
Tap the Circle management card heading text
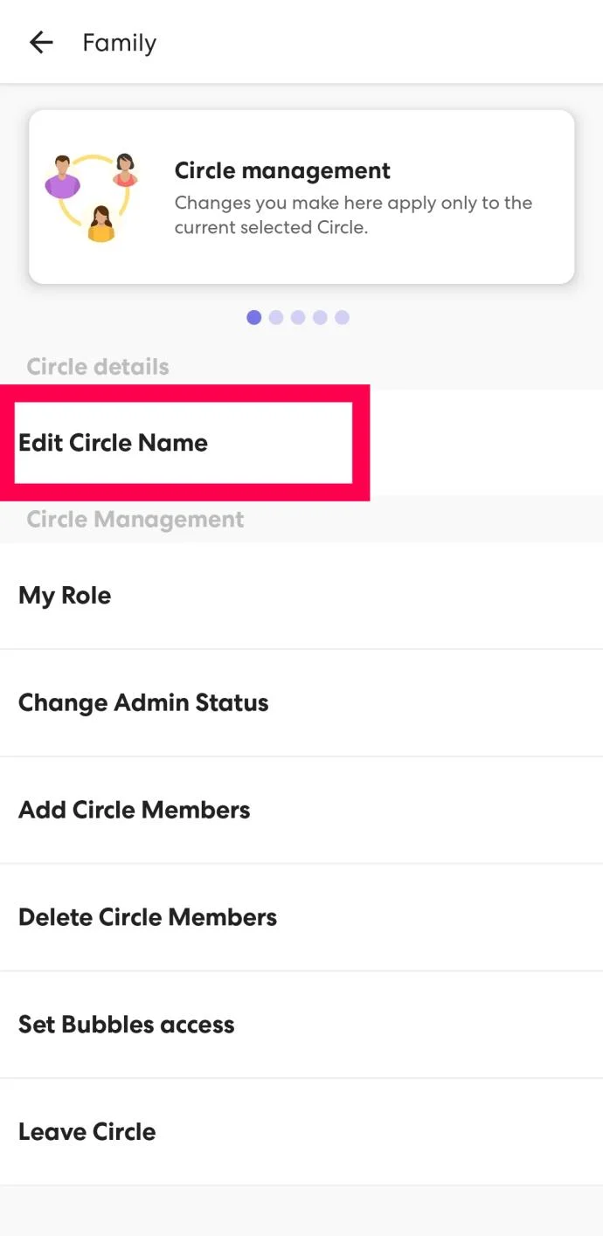(x=281, y=170)
